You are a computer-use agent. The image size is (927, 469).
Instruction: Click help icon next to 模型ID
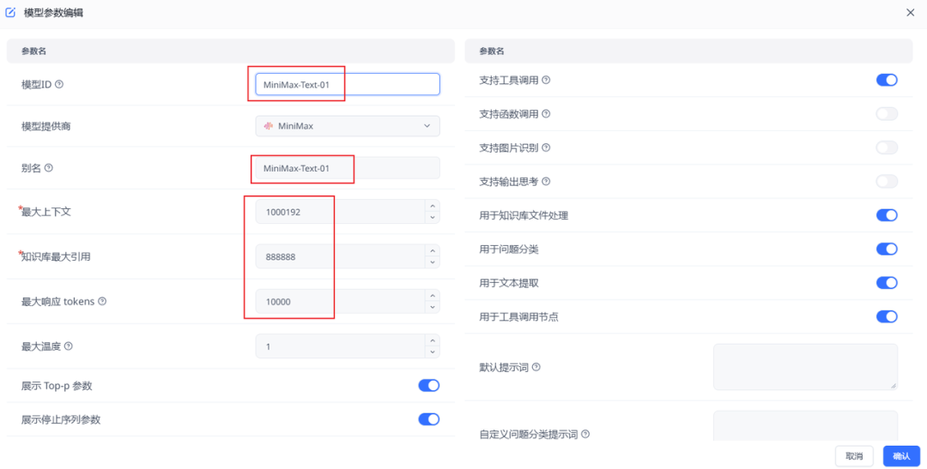pos(59,84)
